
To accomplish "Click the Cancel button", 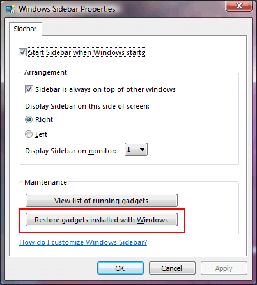I will (172, 268).
